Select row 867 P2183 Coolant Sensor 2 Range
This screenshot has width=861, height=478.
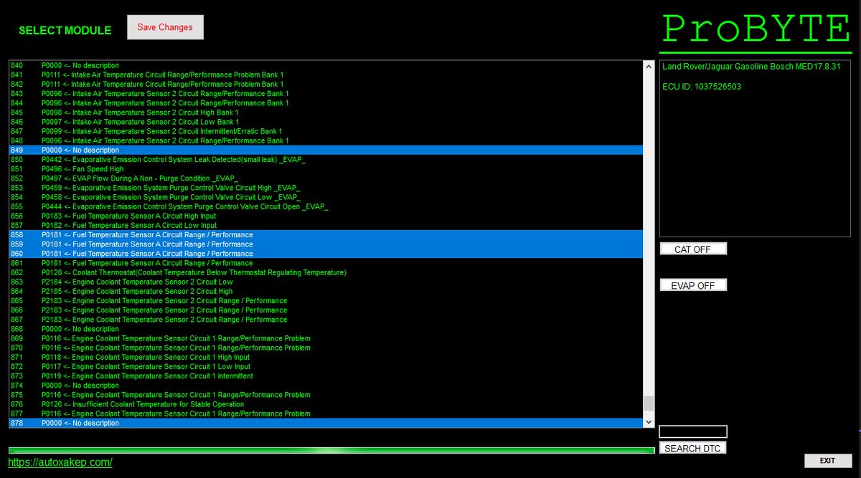pos(326,320)
